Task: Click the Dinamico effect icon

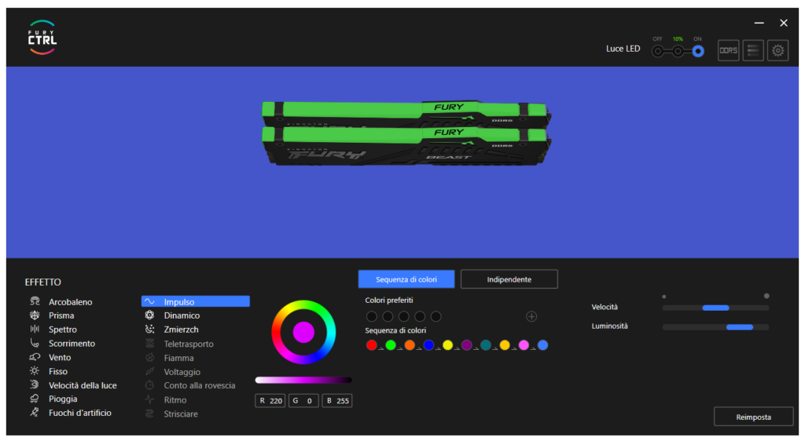Action: pyautogui.click(x=149, y=315)
